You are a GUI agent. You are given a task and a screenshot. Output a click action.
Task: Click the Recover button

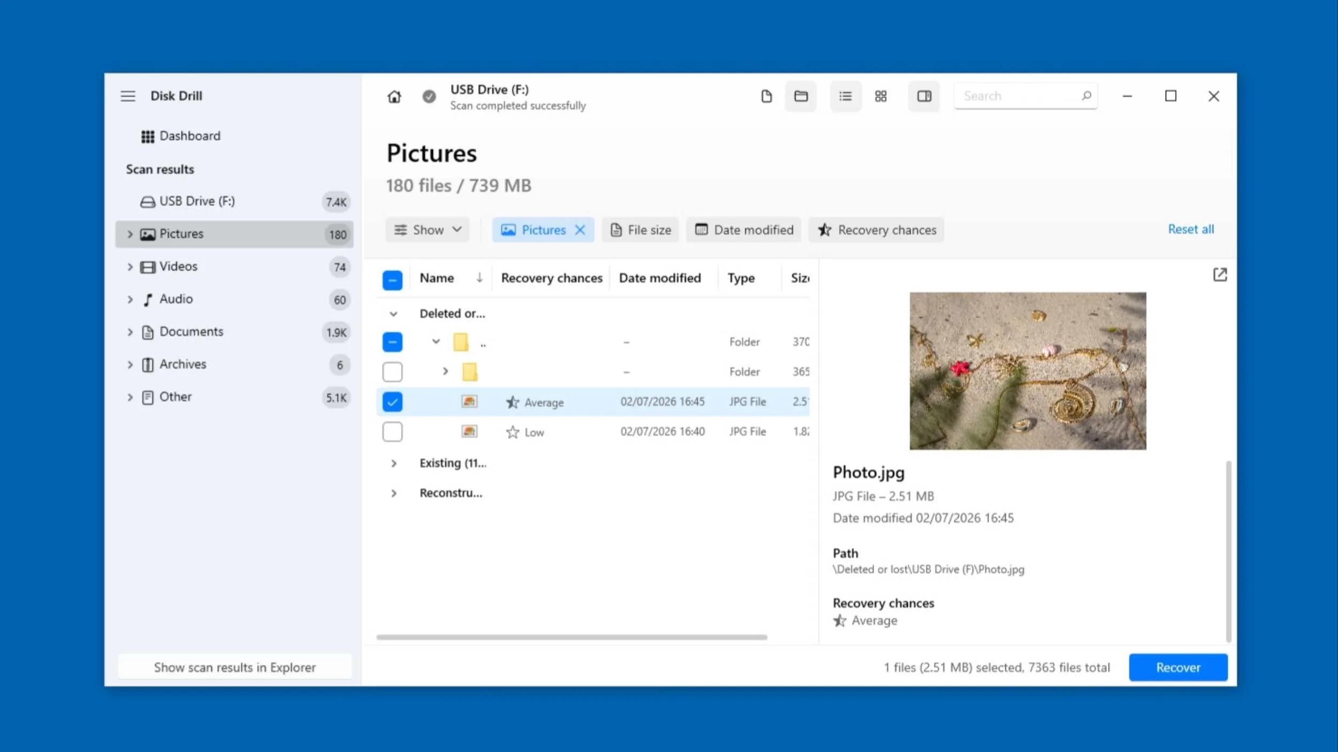1178,667
